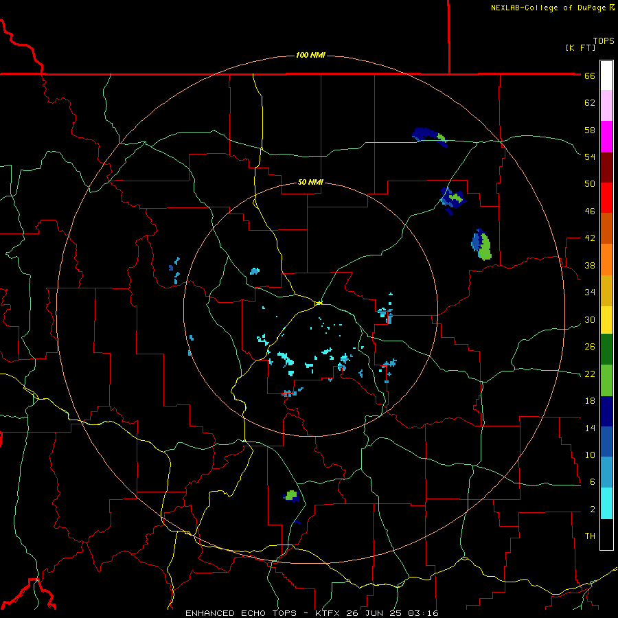
Task: Click the 58 legend scale value
Action: 590,130
